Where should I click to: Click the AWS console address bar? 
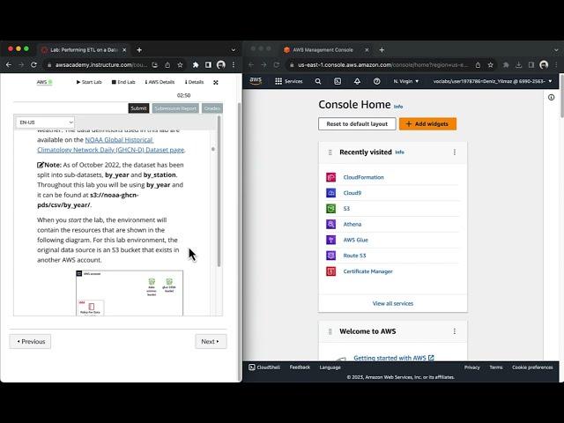pos(382,64)
